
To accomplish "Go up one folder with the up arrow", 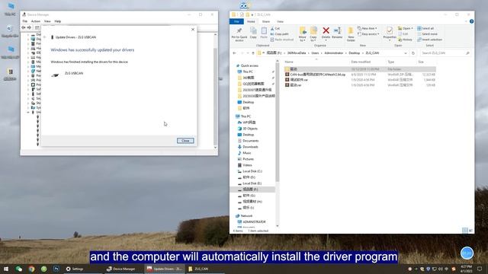I will [253, 53].
